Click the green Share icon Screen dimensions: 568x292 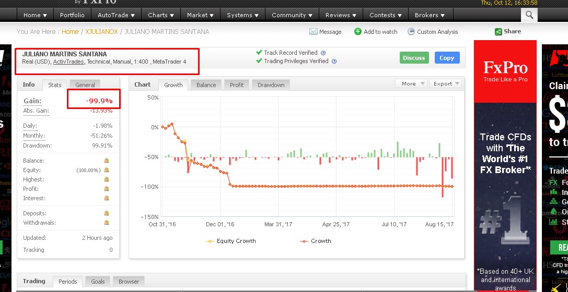click(499, 32)
